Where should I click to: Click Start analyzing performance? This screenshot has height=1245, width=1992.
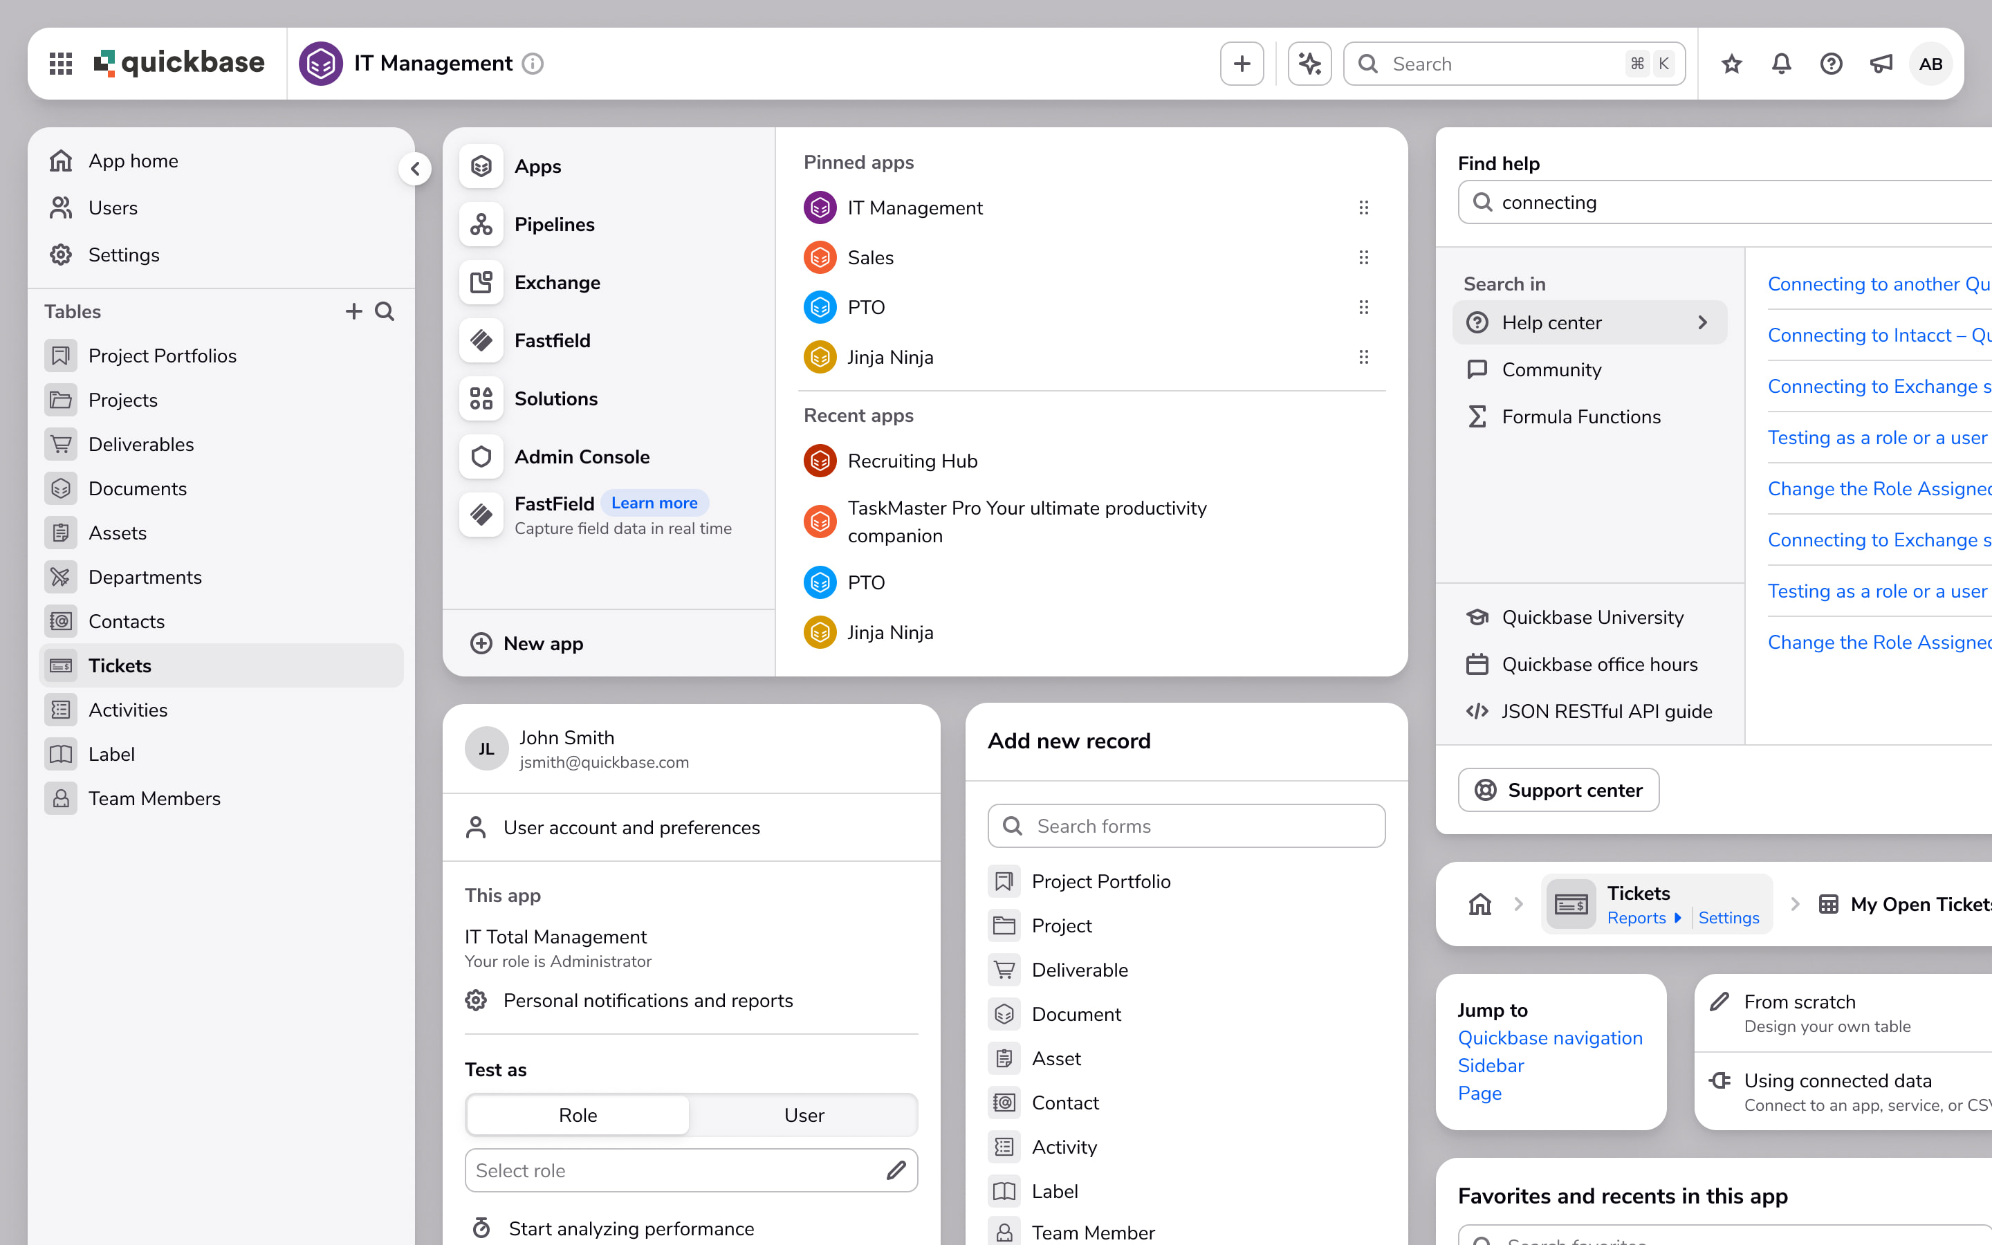[x=614, y=1228]
